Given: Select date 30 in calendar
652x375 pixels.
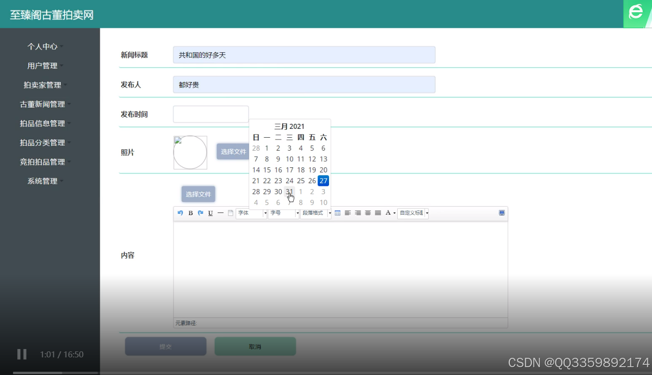Looking at the screenshot, I should pos(278,191).
